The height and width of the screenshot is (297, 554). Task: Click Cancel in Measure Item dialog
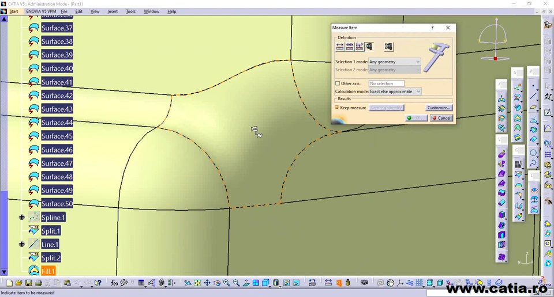[441, 118]
